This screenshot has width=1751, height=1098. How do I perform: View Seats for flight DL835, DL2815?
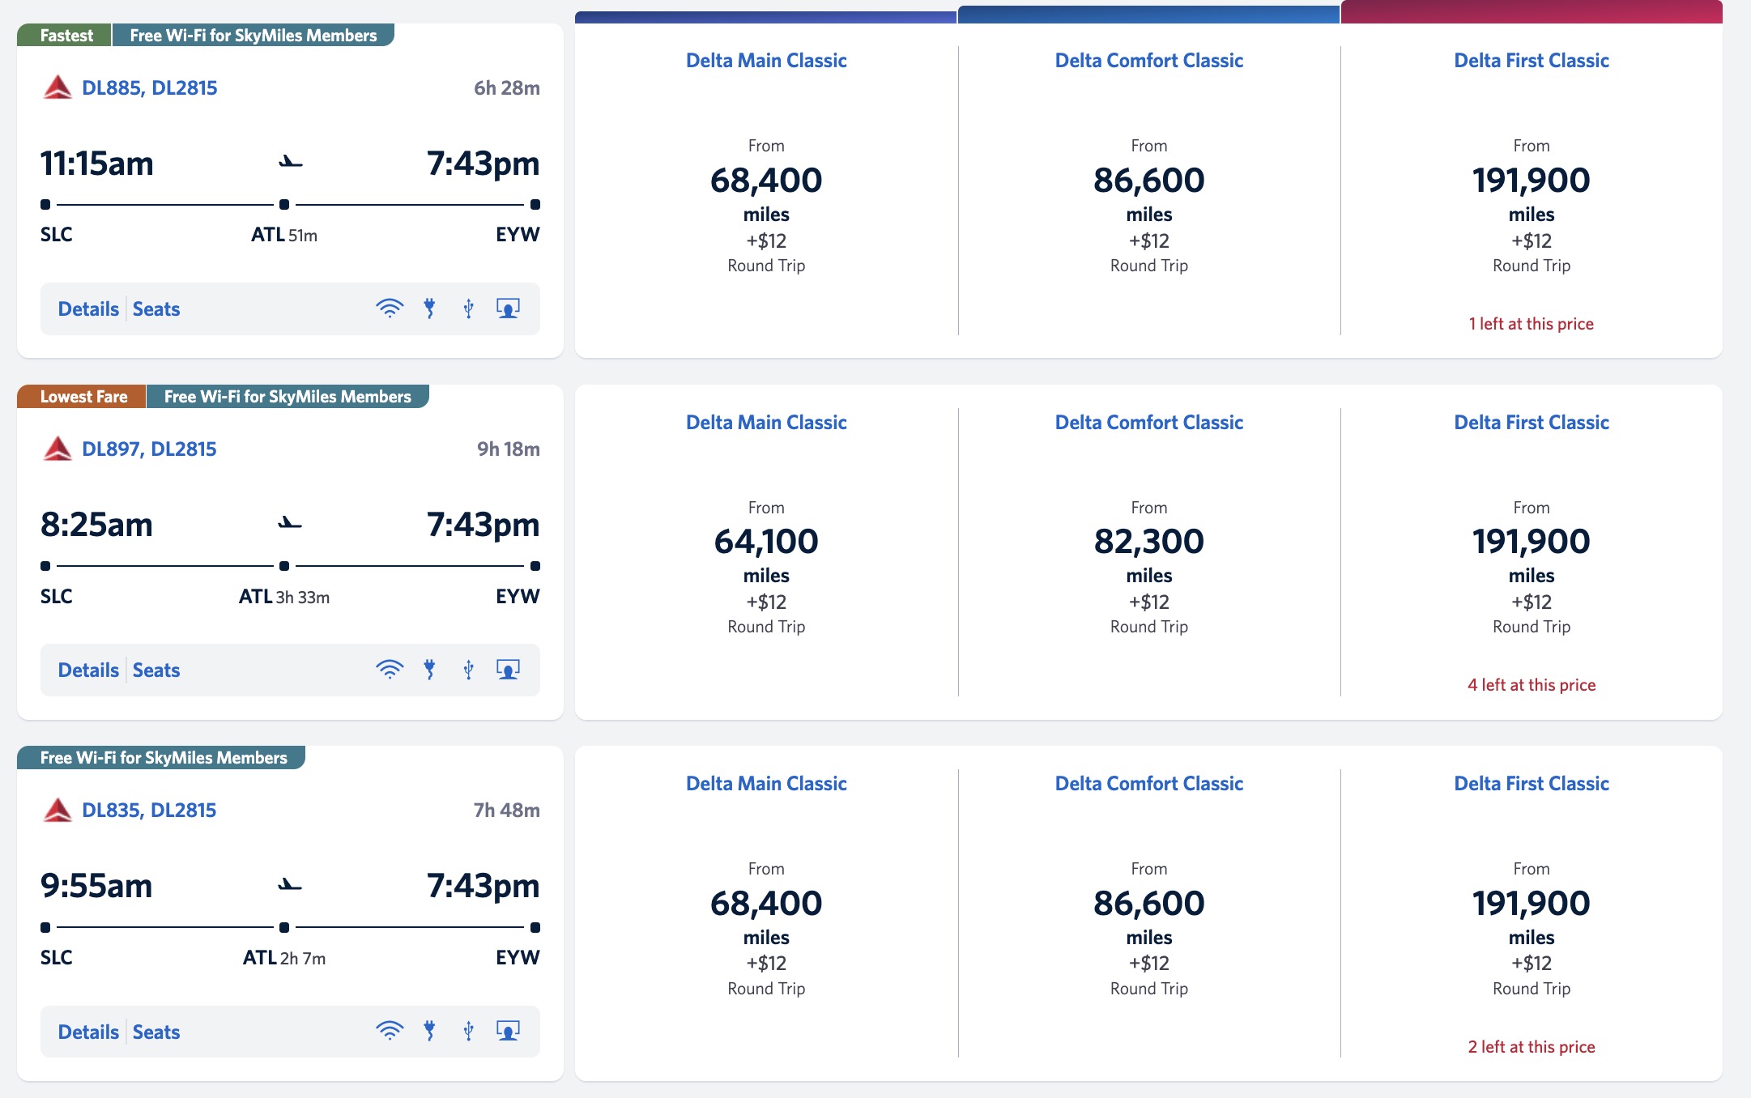coord(156,1032)
